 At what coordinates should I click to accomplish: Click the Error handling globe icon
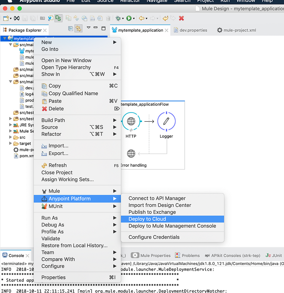pos(131,154)
